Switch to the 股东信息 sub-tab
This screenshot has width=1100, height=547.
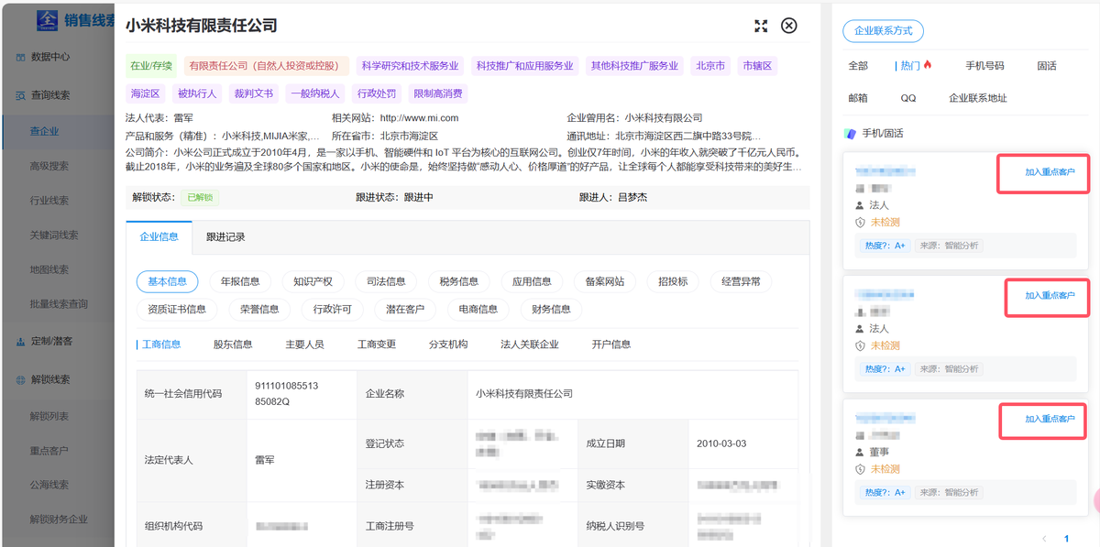[233, 345]
